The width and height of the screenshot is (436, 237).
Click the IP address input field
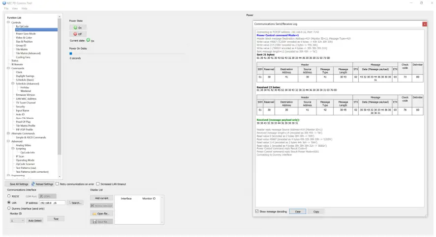click(52, 203)
